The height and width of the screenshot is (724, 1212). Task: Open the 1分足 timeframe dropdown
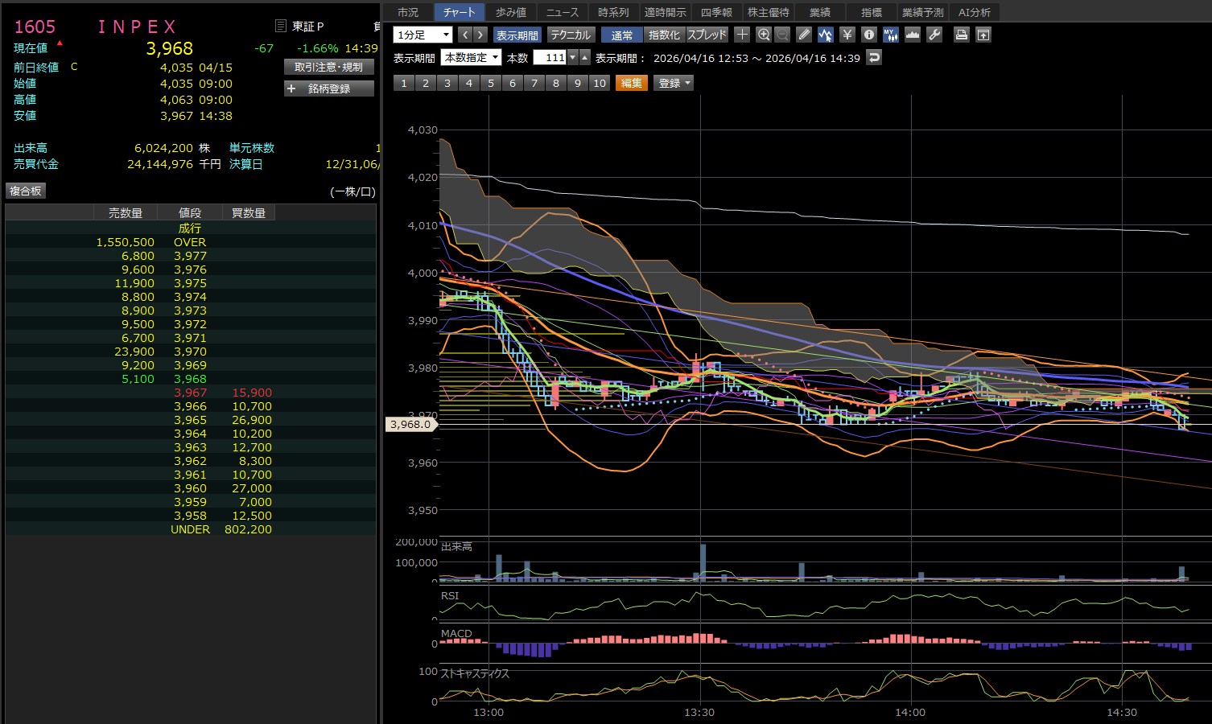point(423,35)
